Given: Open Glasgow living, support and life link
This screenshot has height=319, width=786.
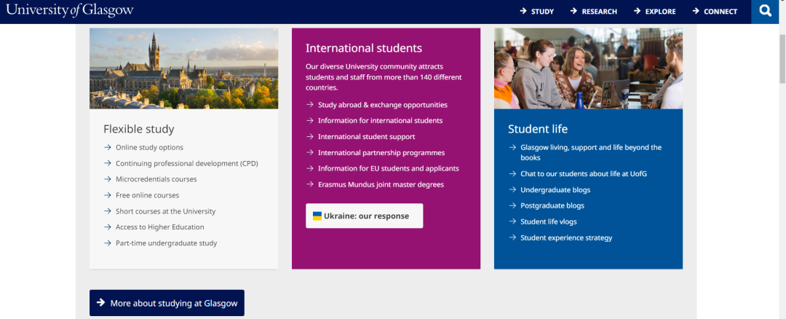Looking at the screenshot, I should tap(592, 152).
